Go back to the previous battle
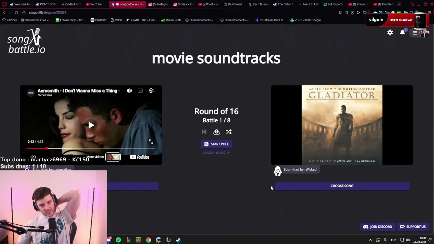Viewport: 434px width, 244px height. [204, 132]
